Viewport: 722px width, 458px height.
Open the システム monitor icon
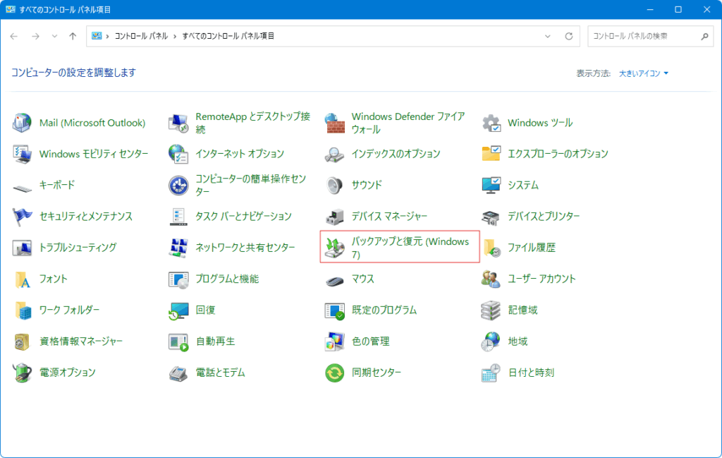point(491,185)
